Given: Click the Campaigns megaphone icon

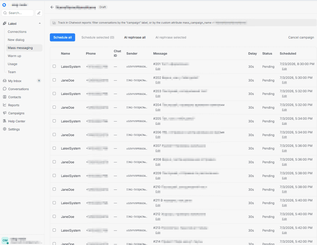Looking at the screenshot, I should (5, 113).
